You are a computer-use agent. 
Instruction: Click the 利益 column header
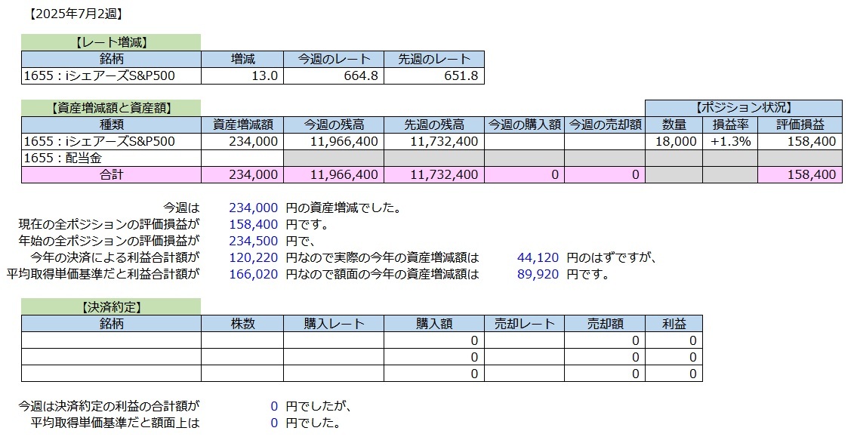pos(674,324)
